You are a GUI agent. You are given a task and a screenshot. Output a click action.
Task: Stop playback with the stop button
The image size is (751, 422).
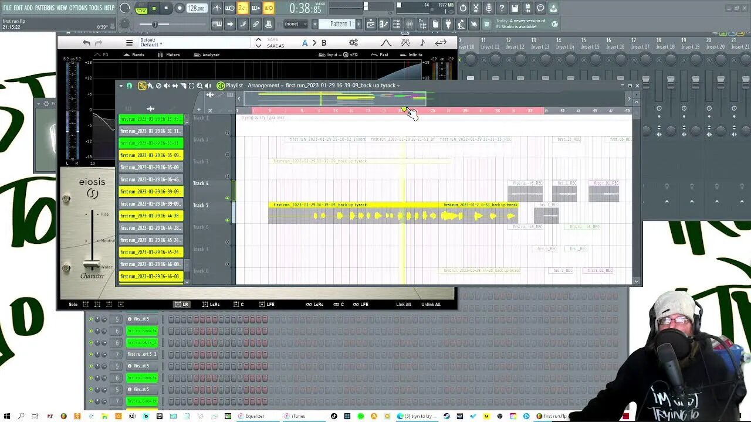point(166,8)
